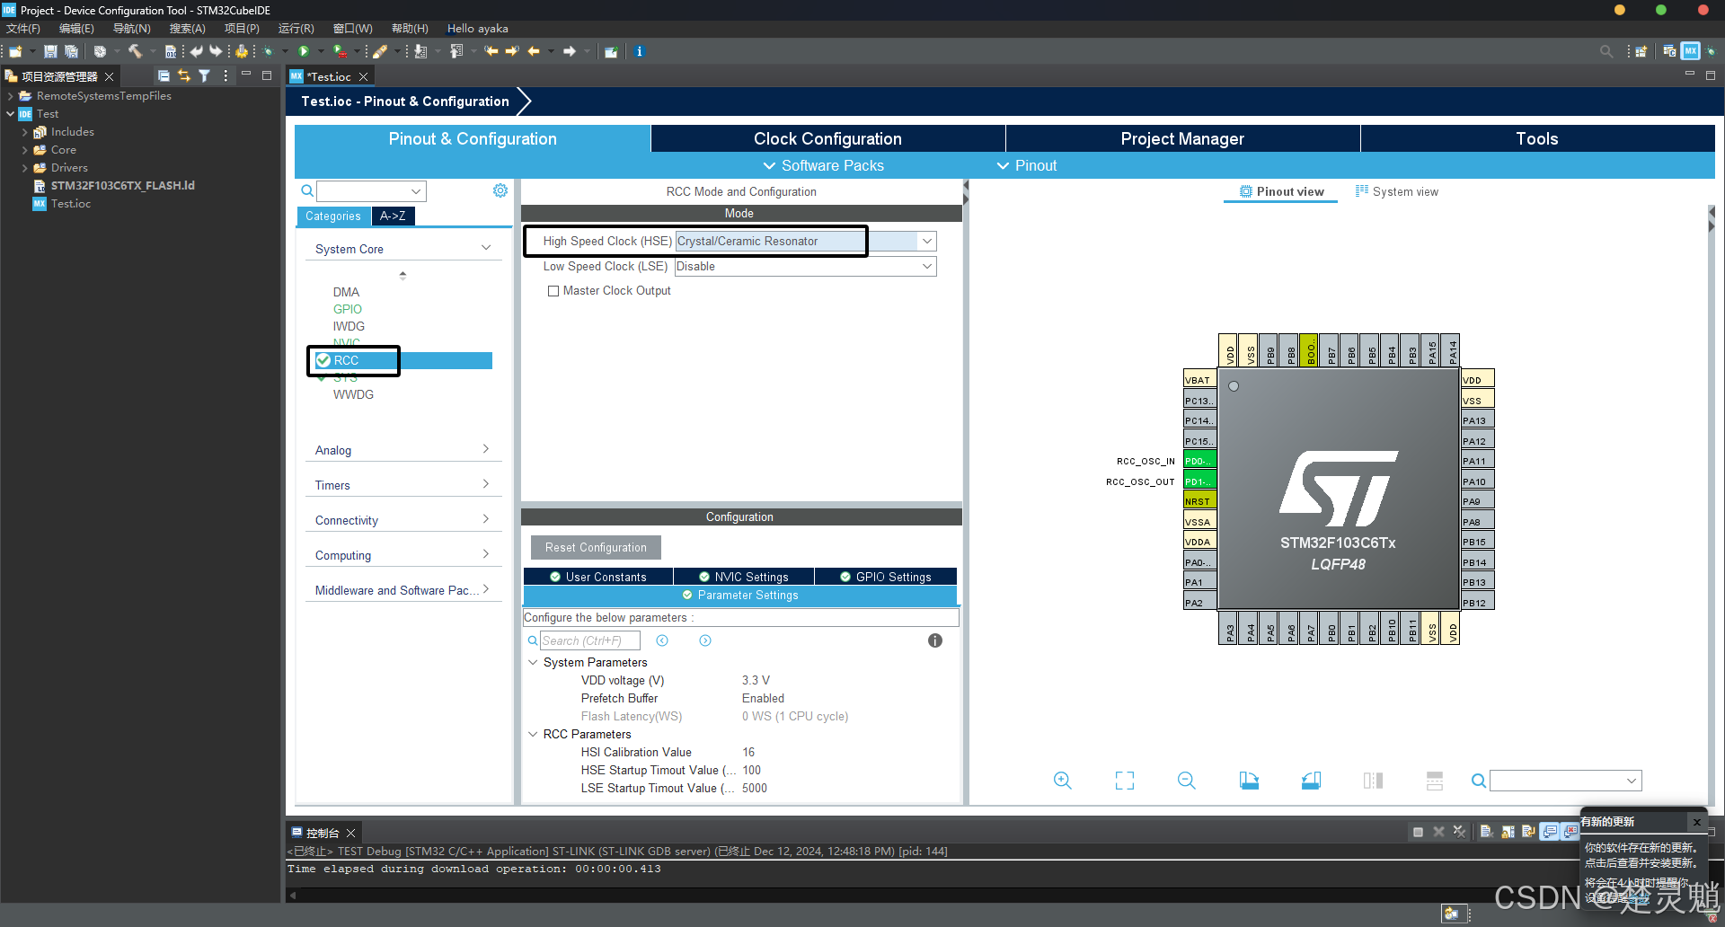Expand the Analog category
Image resolution: width=1725 pixels, height=927 pixels.
[x=486, y=449]
